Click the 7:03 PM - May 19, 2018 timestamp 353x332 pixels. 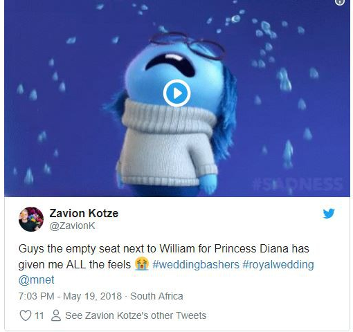point(70,296)
